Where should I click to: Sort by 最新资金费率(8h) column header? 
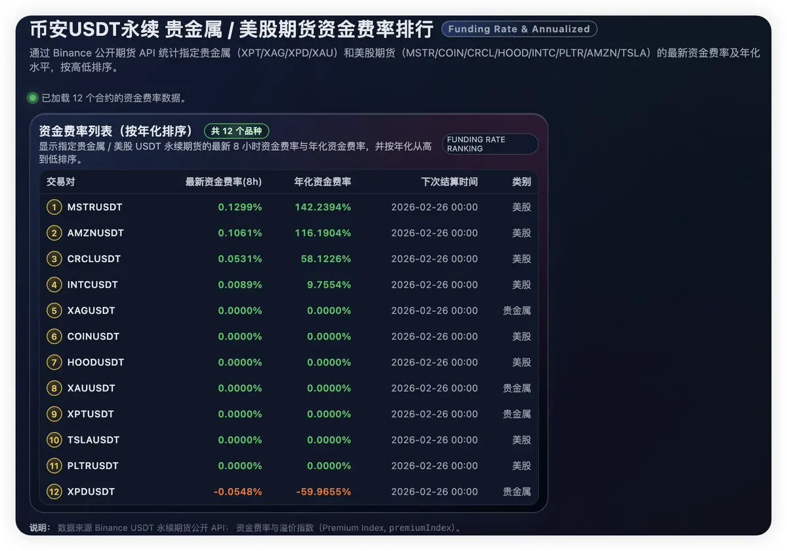(x=224, y=181)
